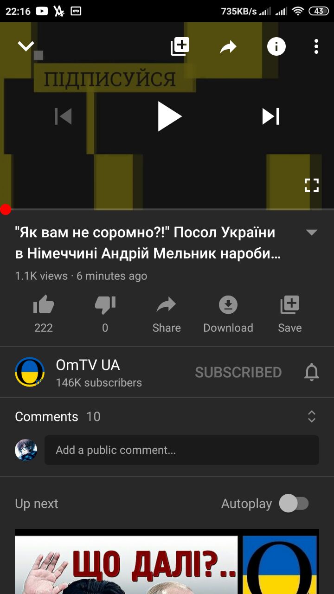The image size is (334, 594).
Task: Tap the red progress scrubber at video start
Action: coord(5,209)
